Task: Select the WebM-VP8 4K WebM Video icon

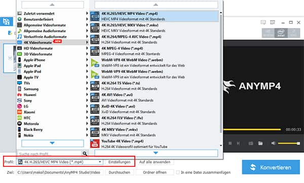Action: click(95, 63)
